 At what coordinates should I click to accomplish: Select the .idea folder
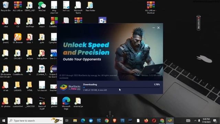(6, 22)
